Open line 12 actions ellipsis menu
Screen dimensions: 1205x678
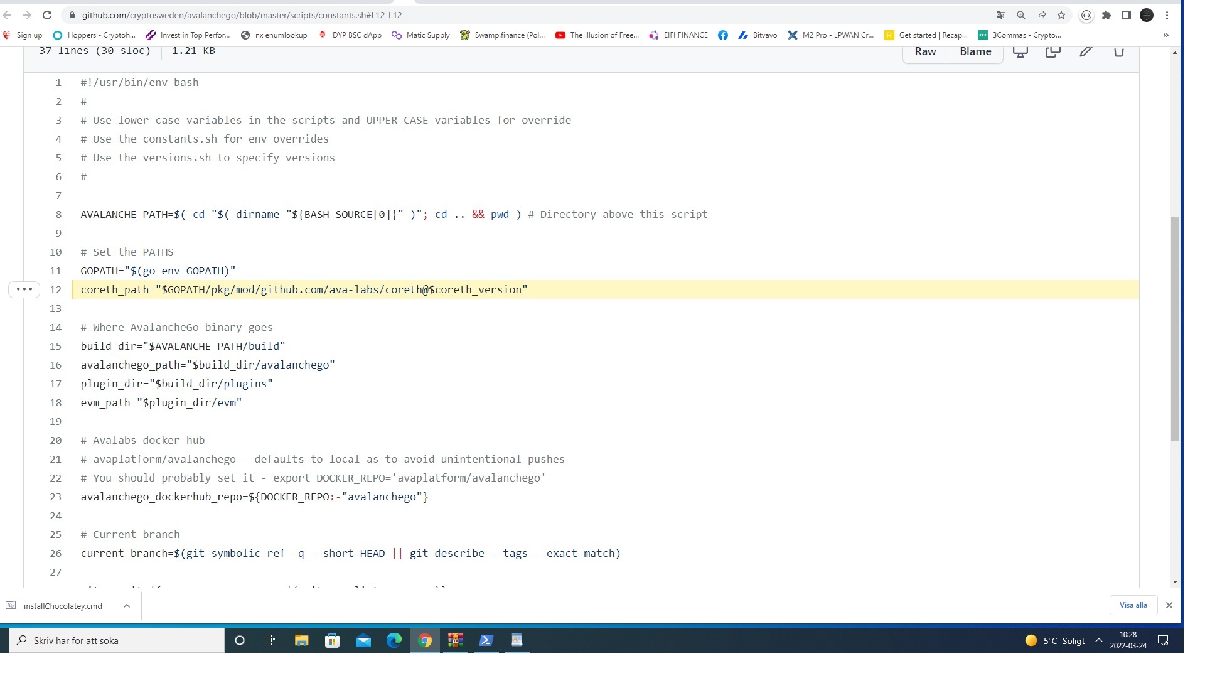pos(24,289)
